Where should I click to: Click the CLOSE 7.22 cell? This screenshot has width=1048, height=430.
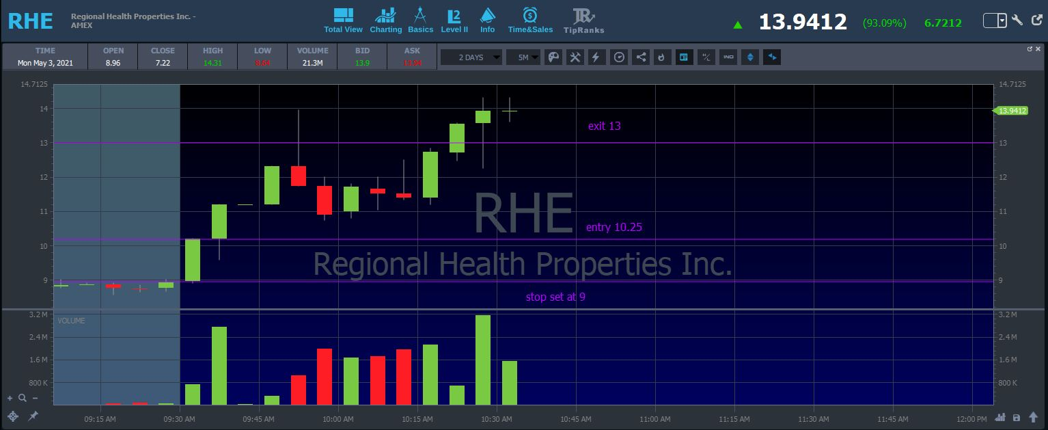163,57
